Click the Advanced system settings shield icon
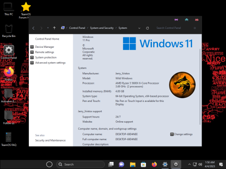Screen dimensions: 226x169 [x=32, y=63]
